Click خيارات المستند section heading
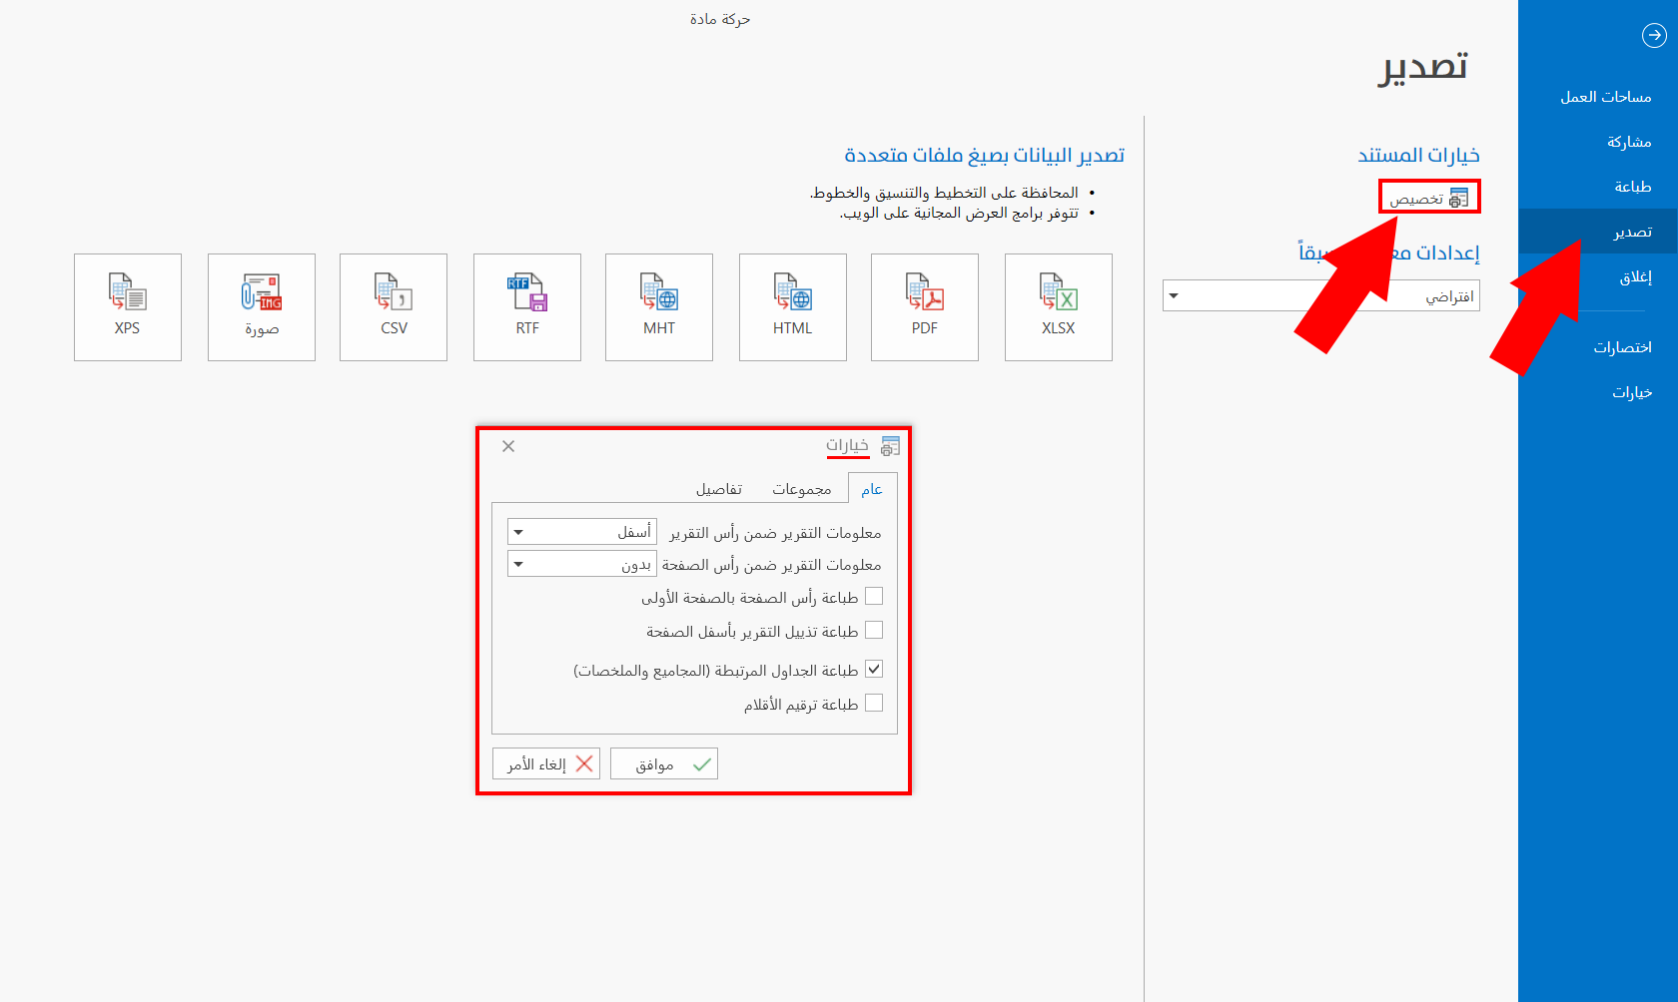The image size is (1678, 1002). (1418, 155)
